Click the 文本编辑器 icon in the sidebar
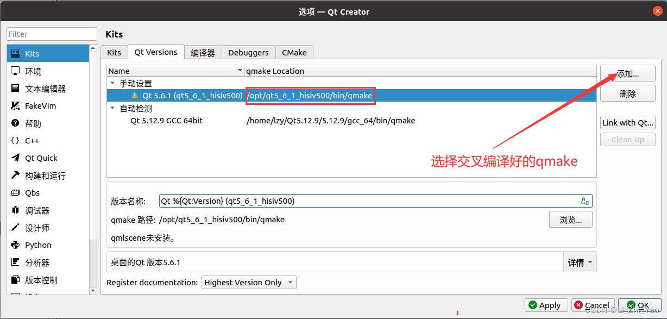Viewport: 667px width, 319px height. click(x=15, y=88)
